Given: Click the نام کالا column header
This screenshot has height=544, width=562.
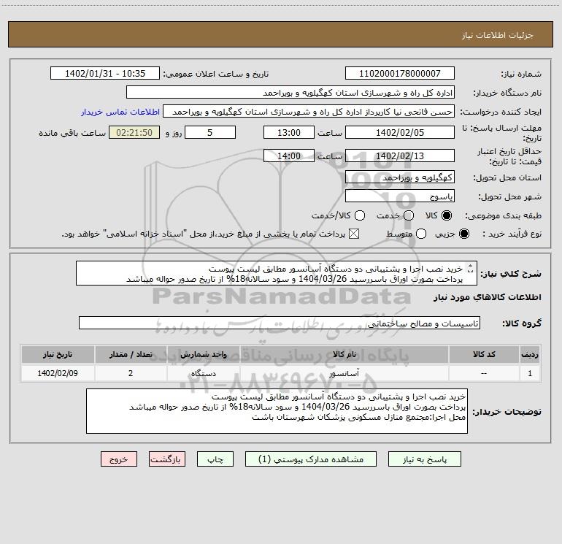Looking at the screenshot, I should [x=344, y=354].
